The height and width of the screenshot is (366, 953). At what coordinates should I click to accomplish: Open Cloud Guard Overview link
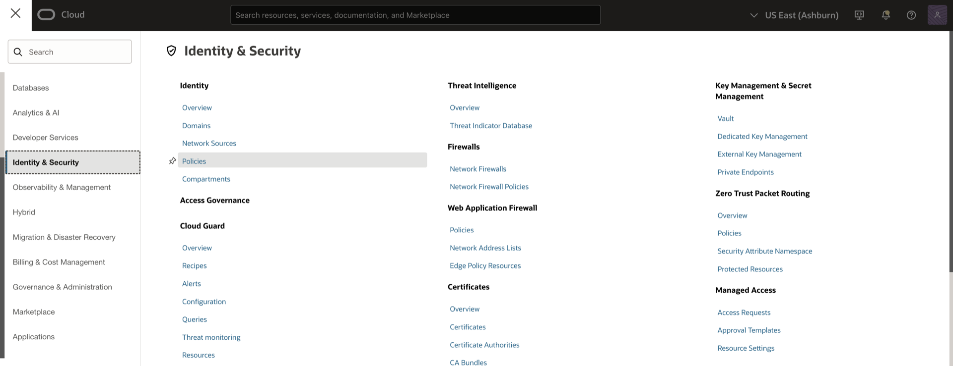(197, 248)
